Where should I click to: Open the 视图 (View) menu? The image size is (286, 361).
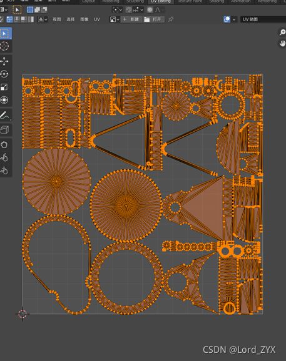[x=57, y=19]
